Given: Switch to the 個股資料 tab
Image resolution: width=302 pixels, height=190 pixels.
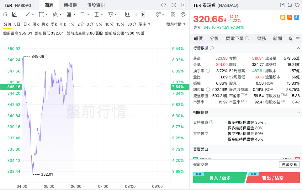Looking at the screenshot, I should click(96, 5).
